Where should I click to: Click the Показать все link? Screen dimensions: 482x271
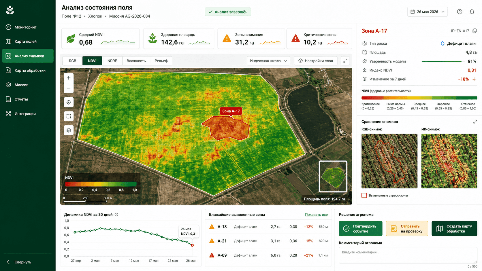pos(316,215)
